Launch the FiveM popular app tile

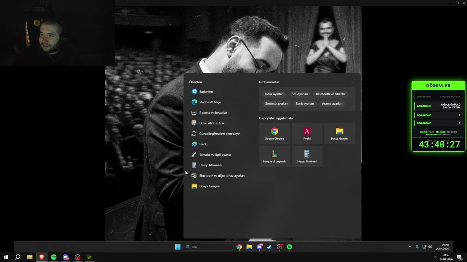tap(307, 134)
